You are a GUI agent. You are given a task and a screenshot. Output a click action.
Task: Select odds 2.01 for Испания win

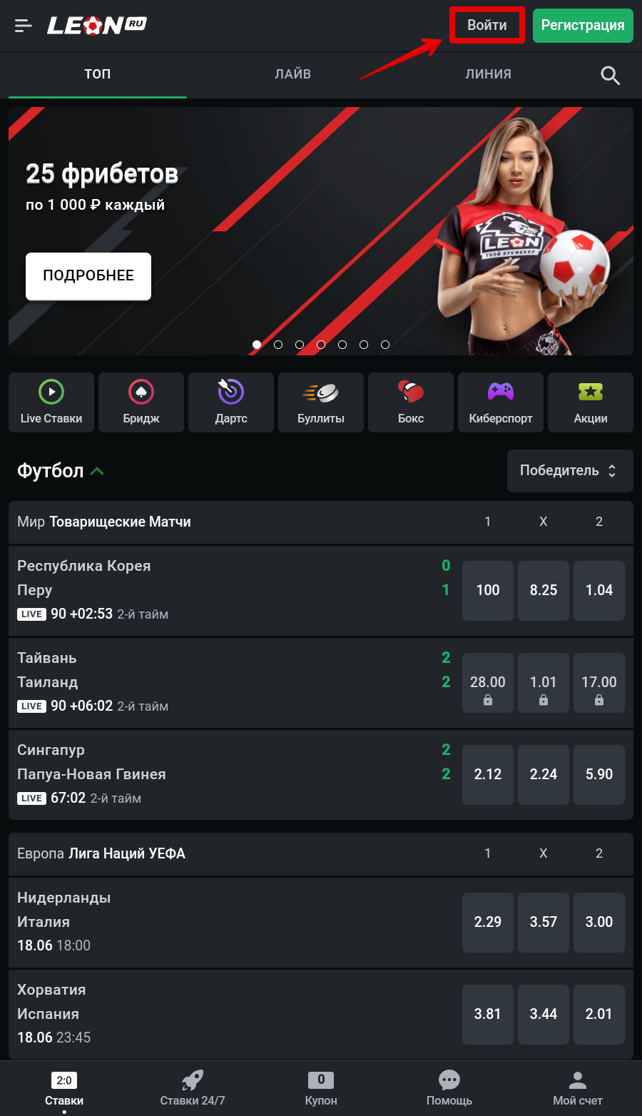(x=599, y=1015)
